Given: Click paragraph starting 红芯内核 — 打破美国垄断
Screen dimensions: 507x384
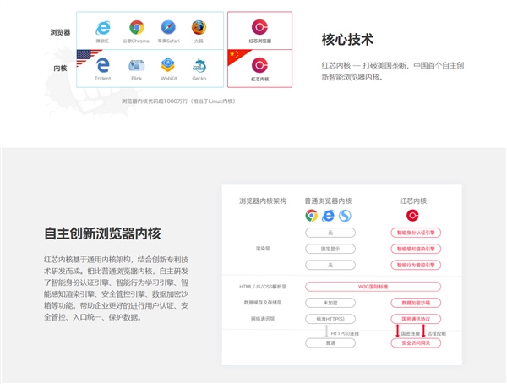Looking at the screenshot, I should 393,71.
